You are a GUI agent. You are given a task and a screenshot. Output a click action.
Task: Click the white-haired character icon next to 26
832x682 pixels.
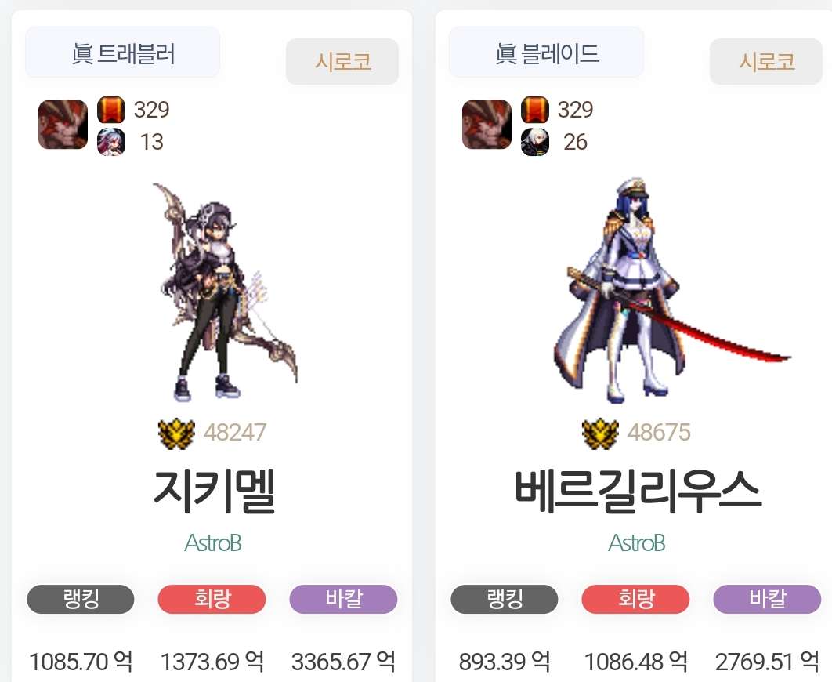tap(535, 142)
